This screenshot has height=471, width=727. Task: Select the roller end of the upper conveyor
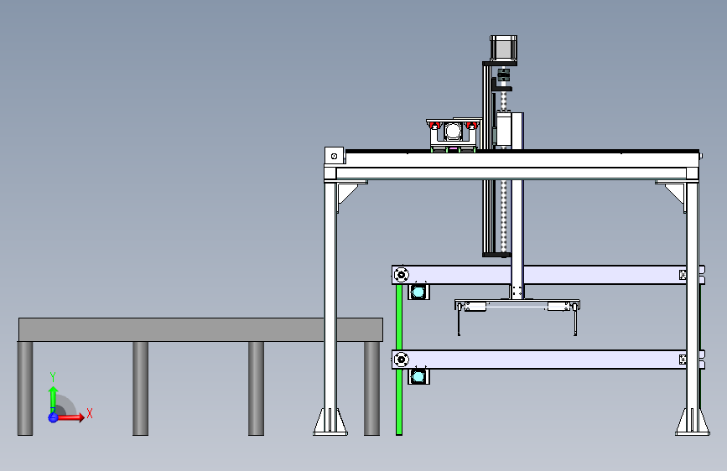(401, 275)
